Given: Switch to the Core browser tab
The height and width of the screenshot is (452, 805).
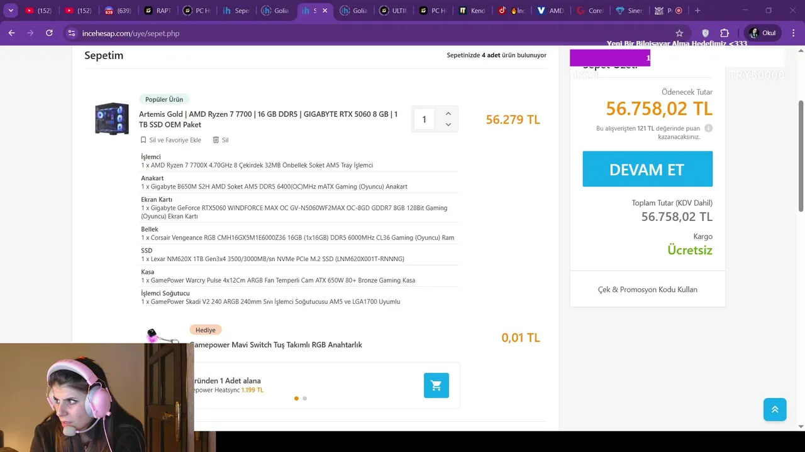Looking at the screenshot, I should tap(589, 11).
